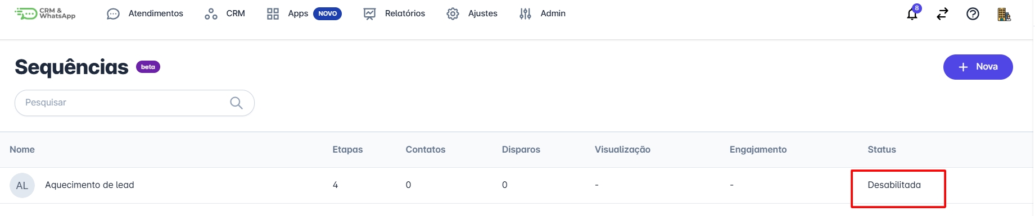Click the CRM & WhatsApp logo

tap(45, 13)
